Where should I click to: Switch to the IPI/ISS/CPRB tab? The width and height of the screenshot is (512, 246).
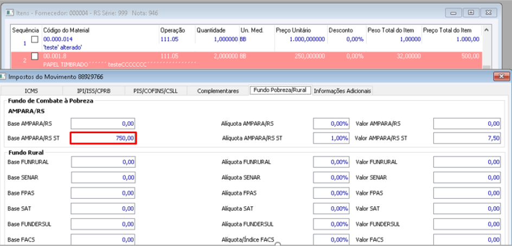93,90
